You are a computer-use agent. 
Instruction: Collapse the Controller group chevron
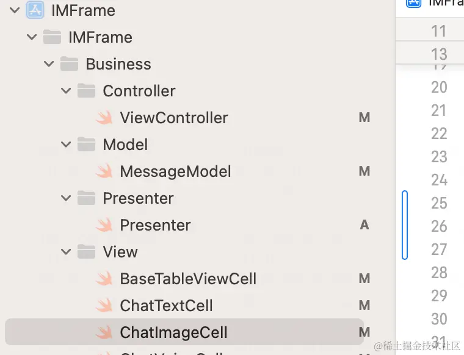click(66, 91)
